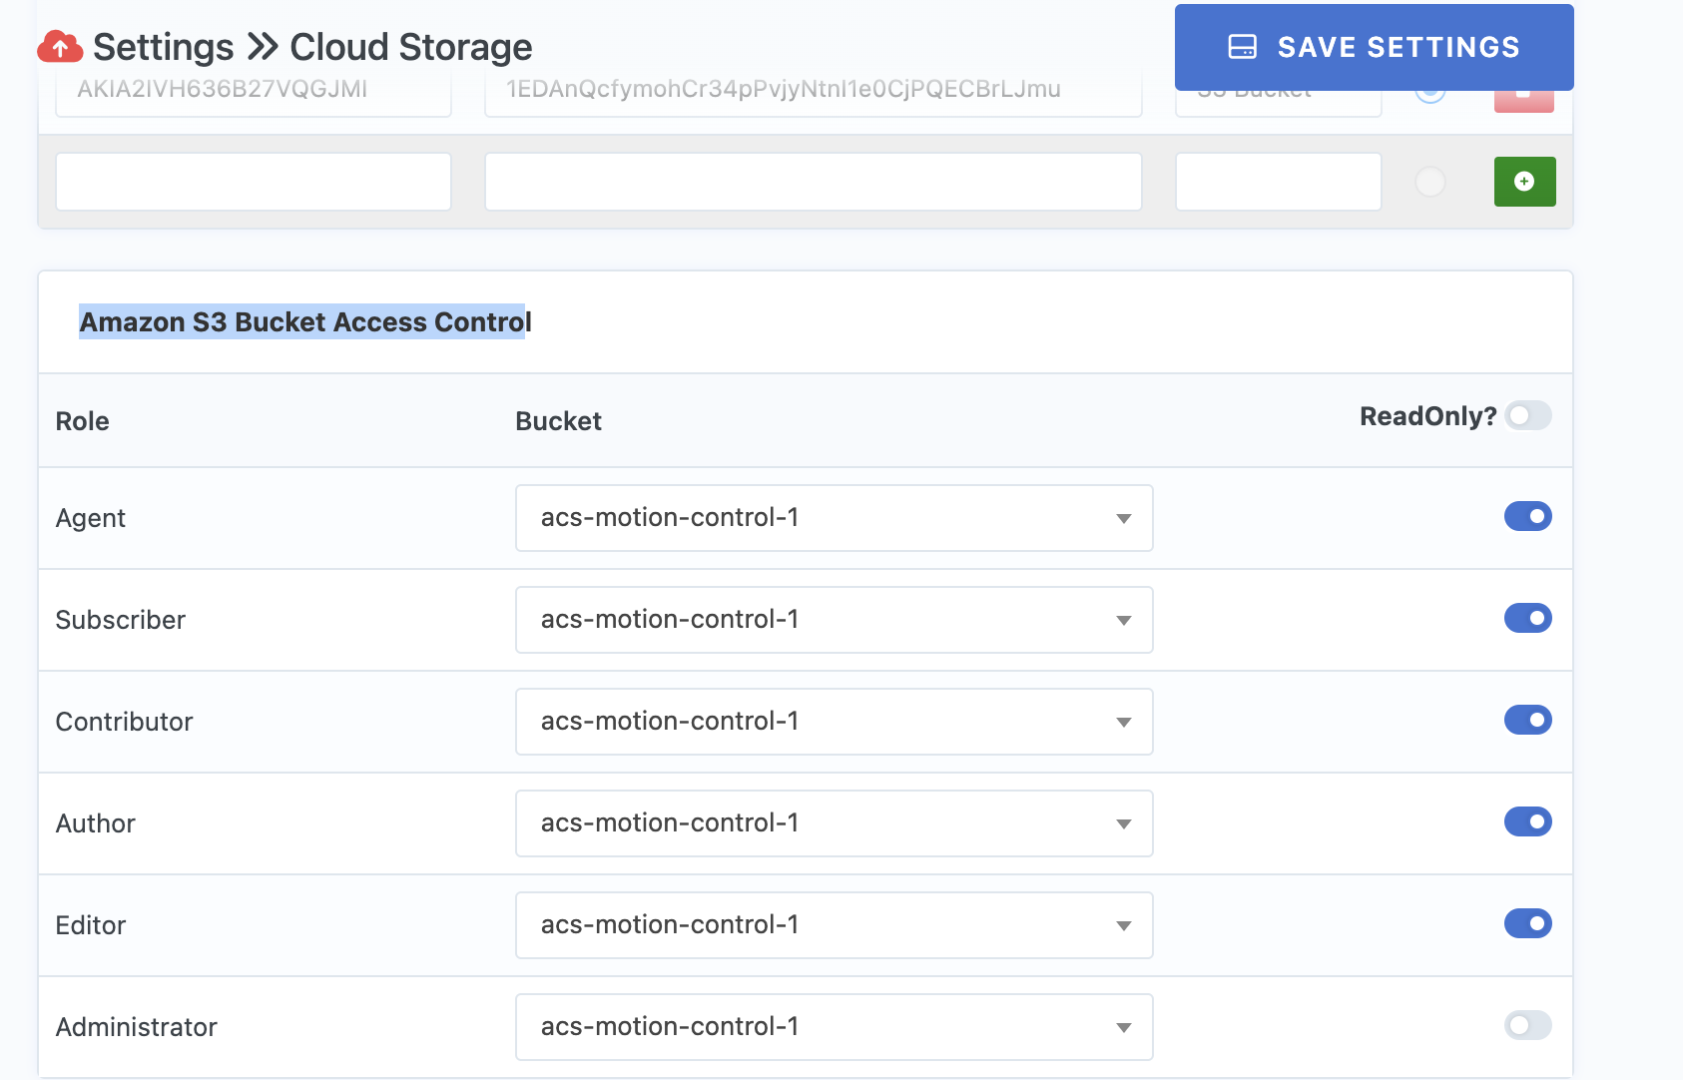The width and height of the screenshot is (1683, 1080).
Task: Open the Administrator bucket dropdown
Action: [x=835, y=1027]
